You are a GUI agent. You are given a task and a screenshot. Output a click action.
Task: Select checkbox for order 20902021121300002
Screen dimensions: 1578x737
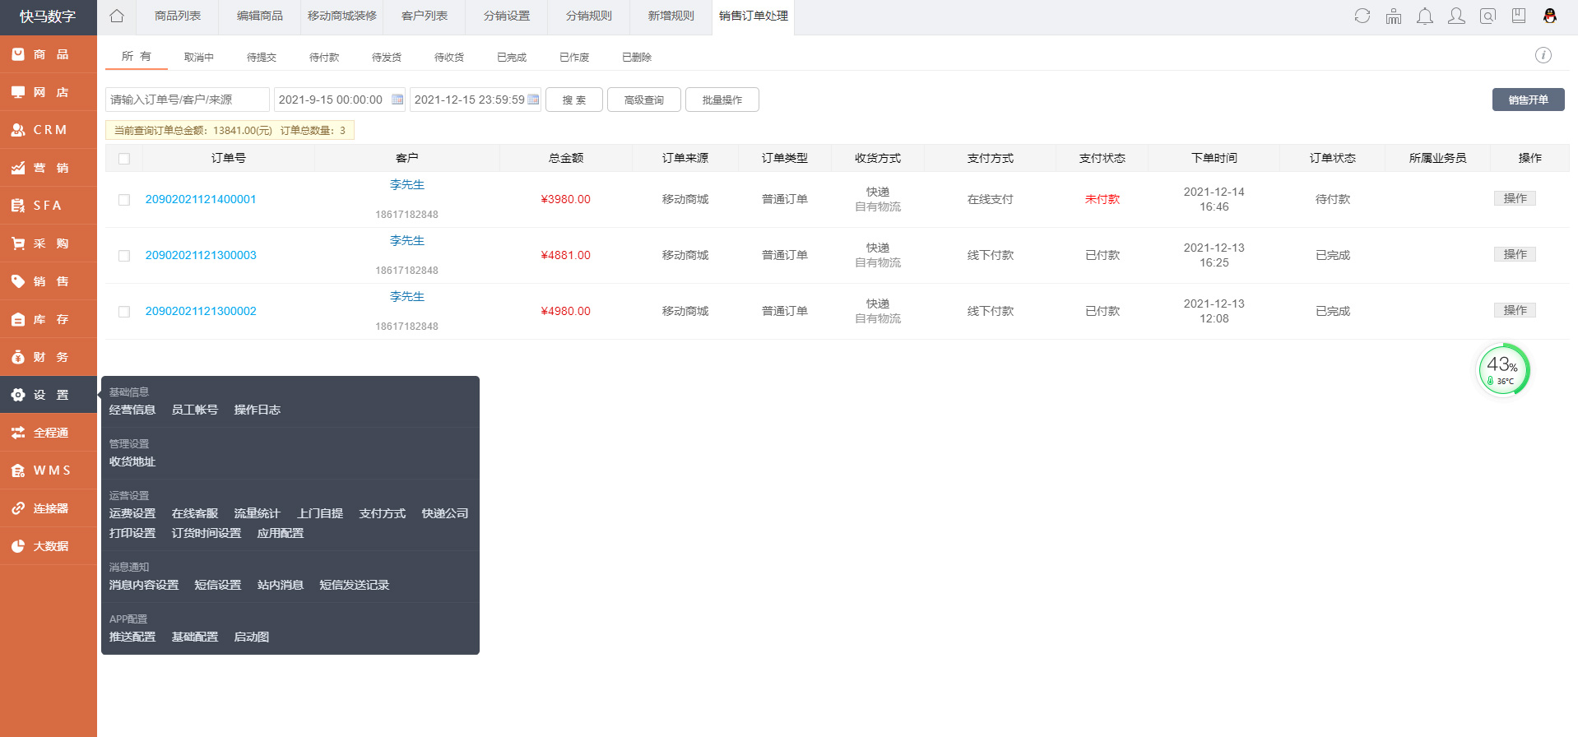click(124, 312)
